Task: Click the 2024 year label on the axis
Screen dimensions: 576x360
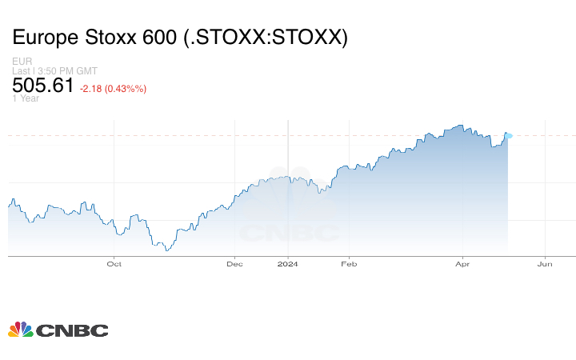Action: tap(288, 263)
